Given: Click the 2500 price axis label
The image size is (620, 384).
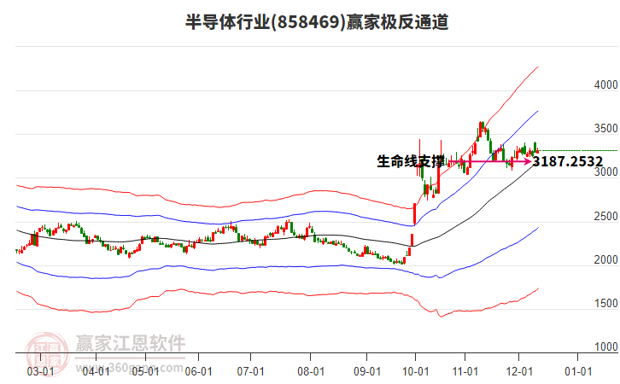Looking at the screenshot, I should (605, 216).
